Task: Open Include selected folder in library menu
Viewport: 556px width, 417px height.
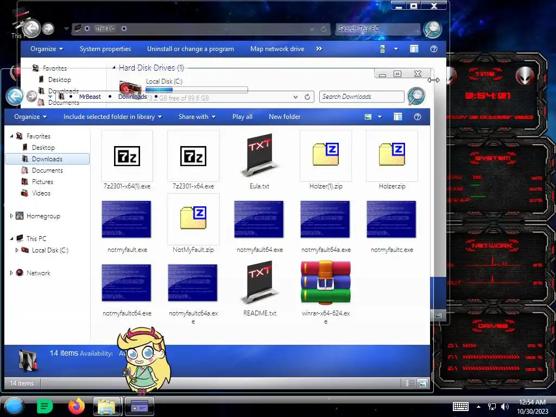Action: [112, 117]
